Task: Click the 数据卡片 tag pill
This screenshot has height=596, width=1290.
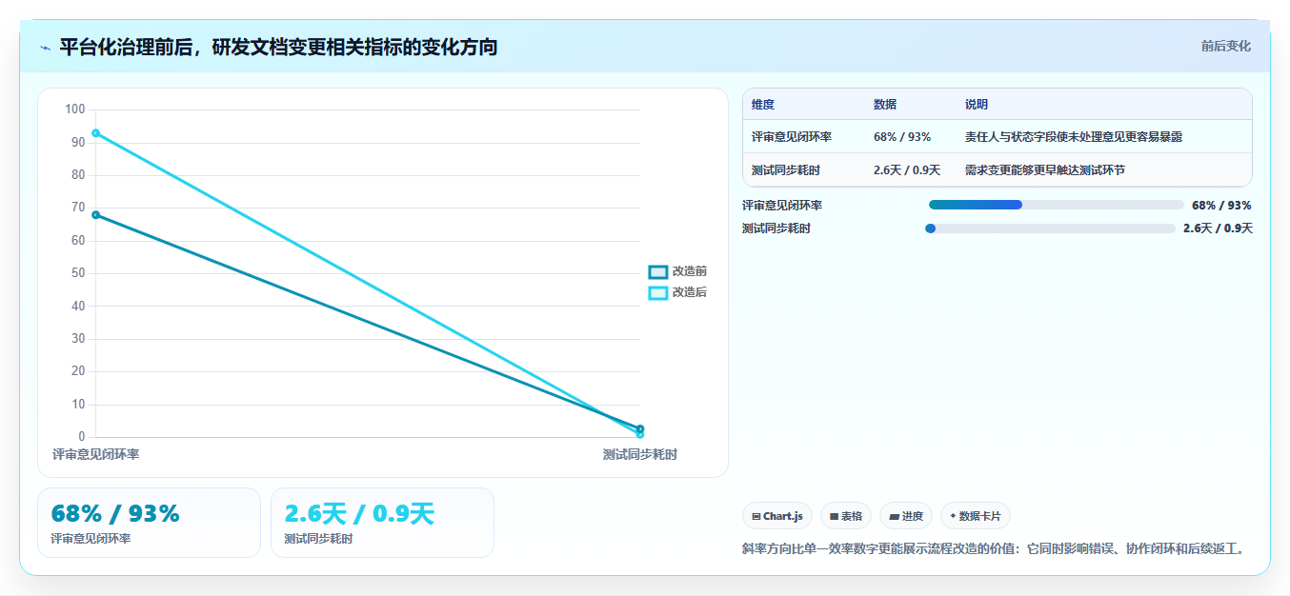Action: 976,516
